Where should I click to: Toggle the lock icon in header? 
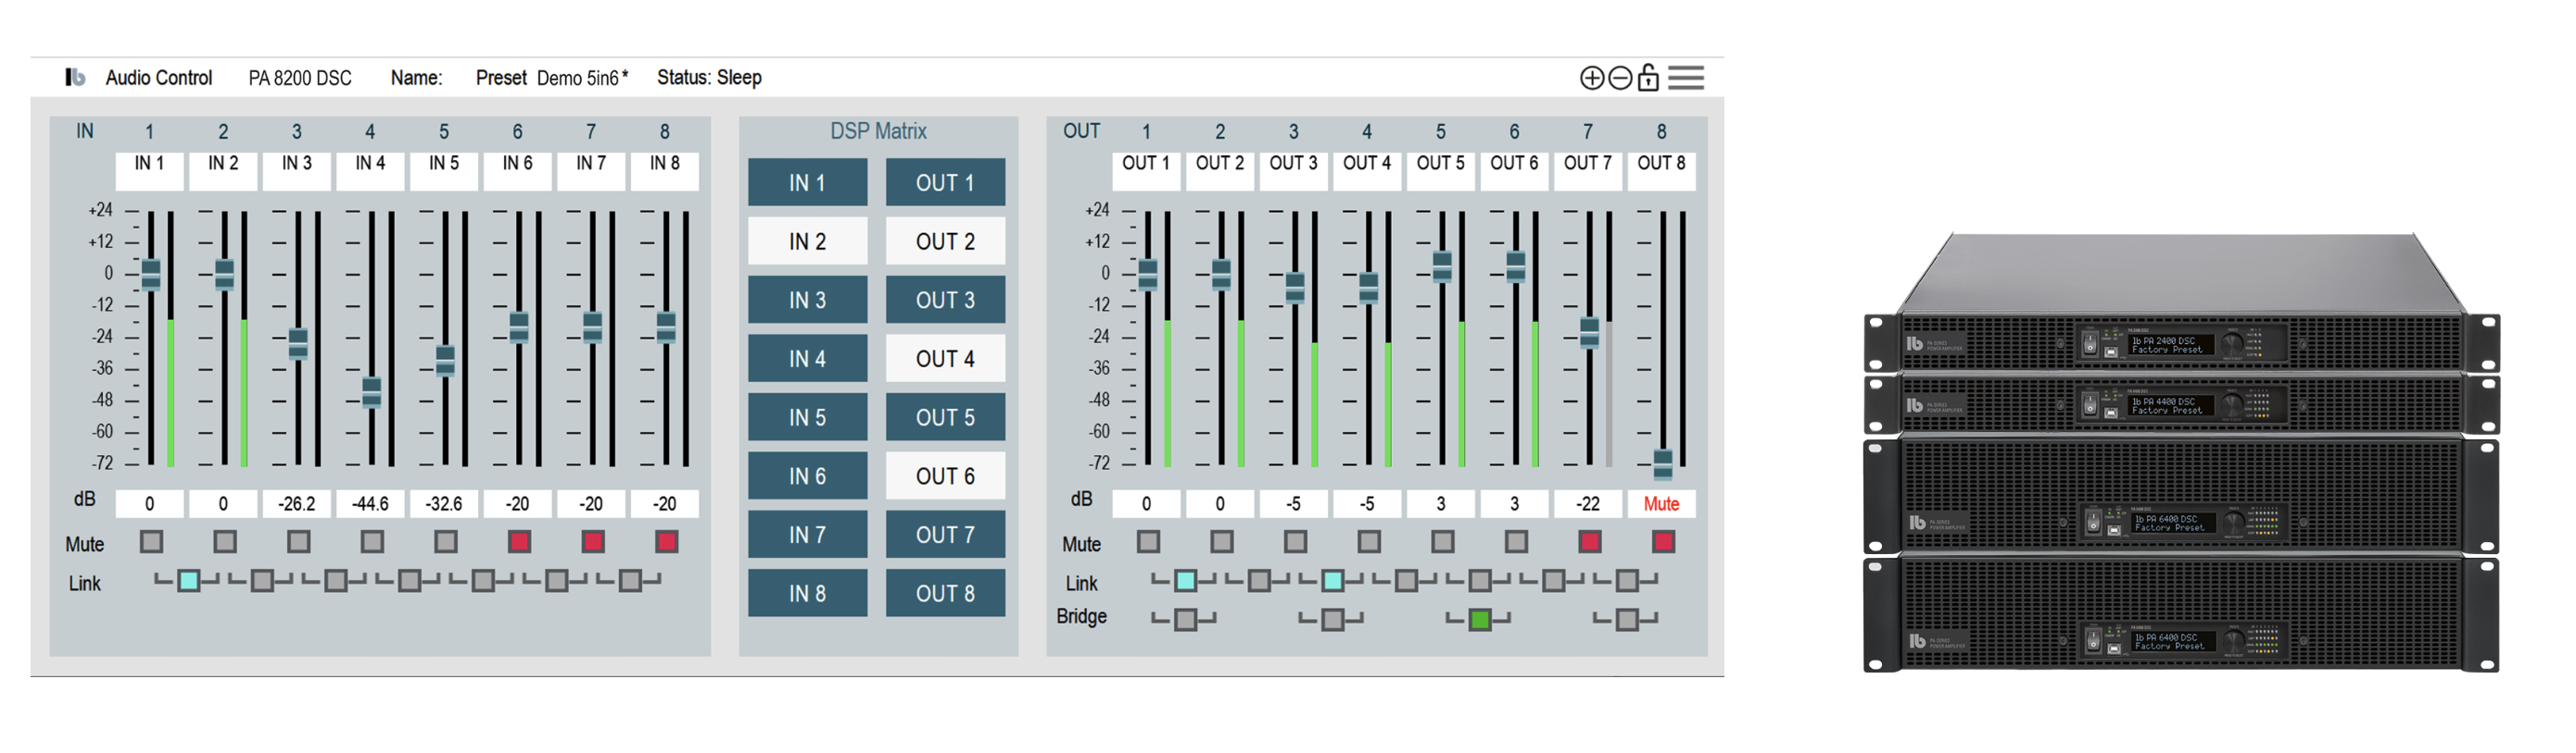pos(1648,77)
